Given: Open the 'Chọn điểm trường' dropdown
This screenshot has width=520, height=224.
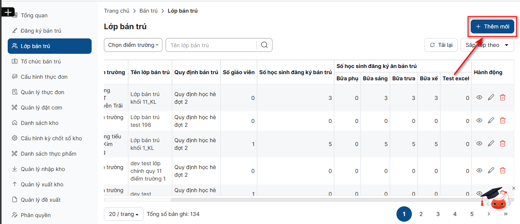Looking at the screenshot, I should [x=133, y=45].
